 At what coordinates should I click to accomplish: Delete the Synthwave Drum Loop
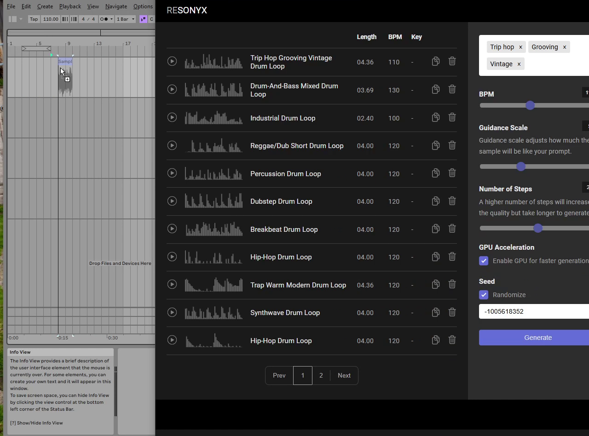452,312
